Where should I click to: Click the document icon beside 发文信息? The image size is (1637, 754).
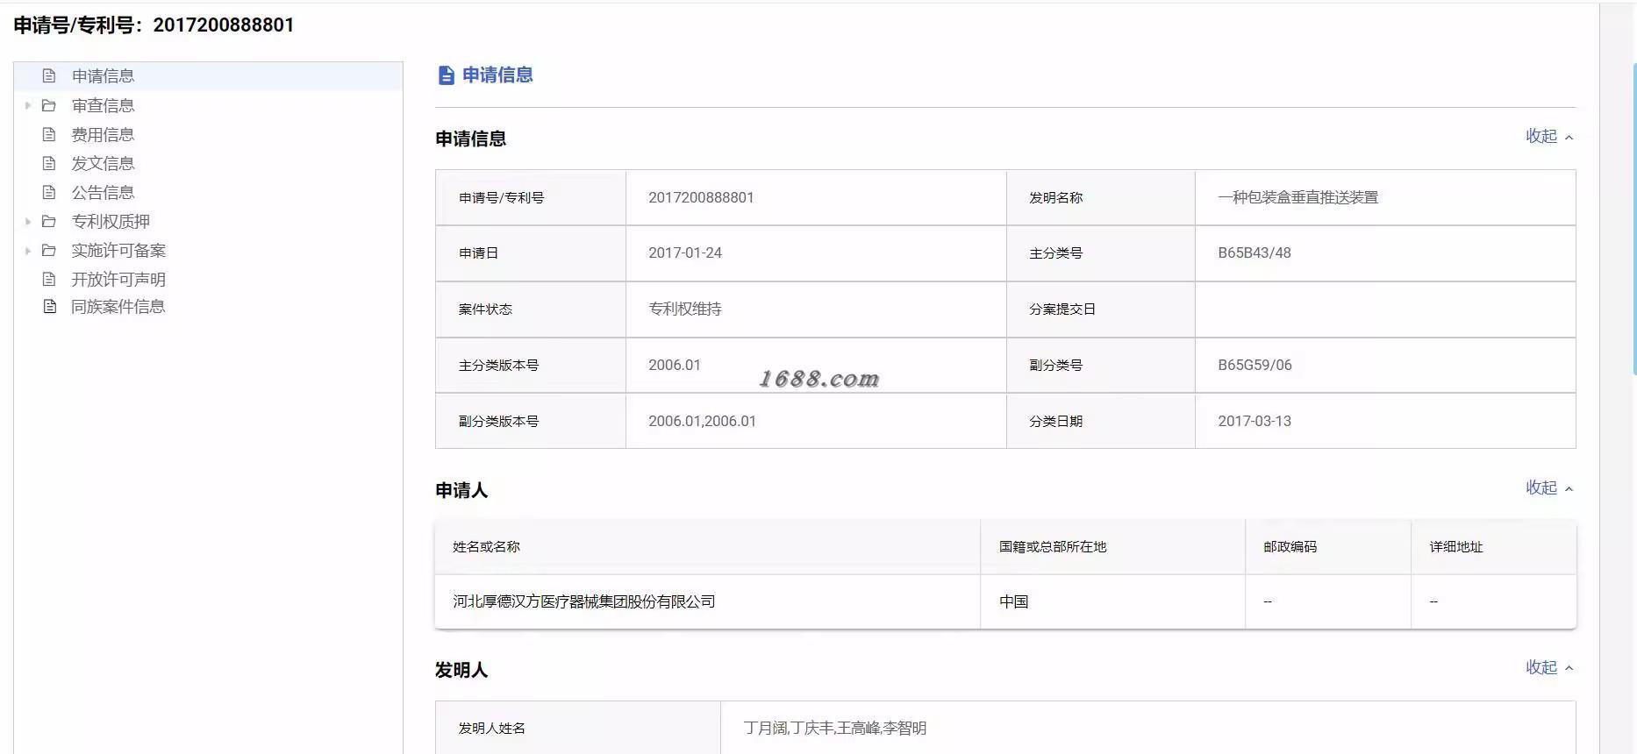click(x=49, y=163)
